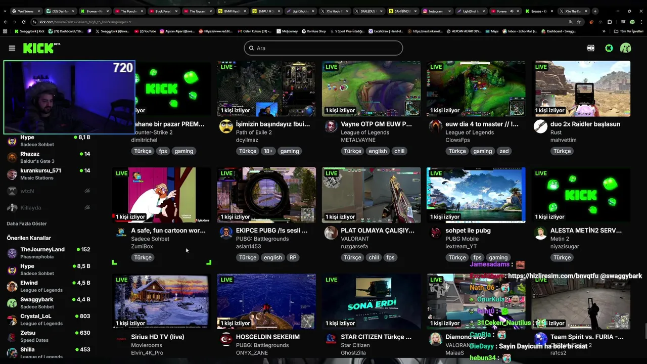
Task: Select english tag under METALVAYNE stream
Action: click(378, 151)
